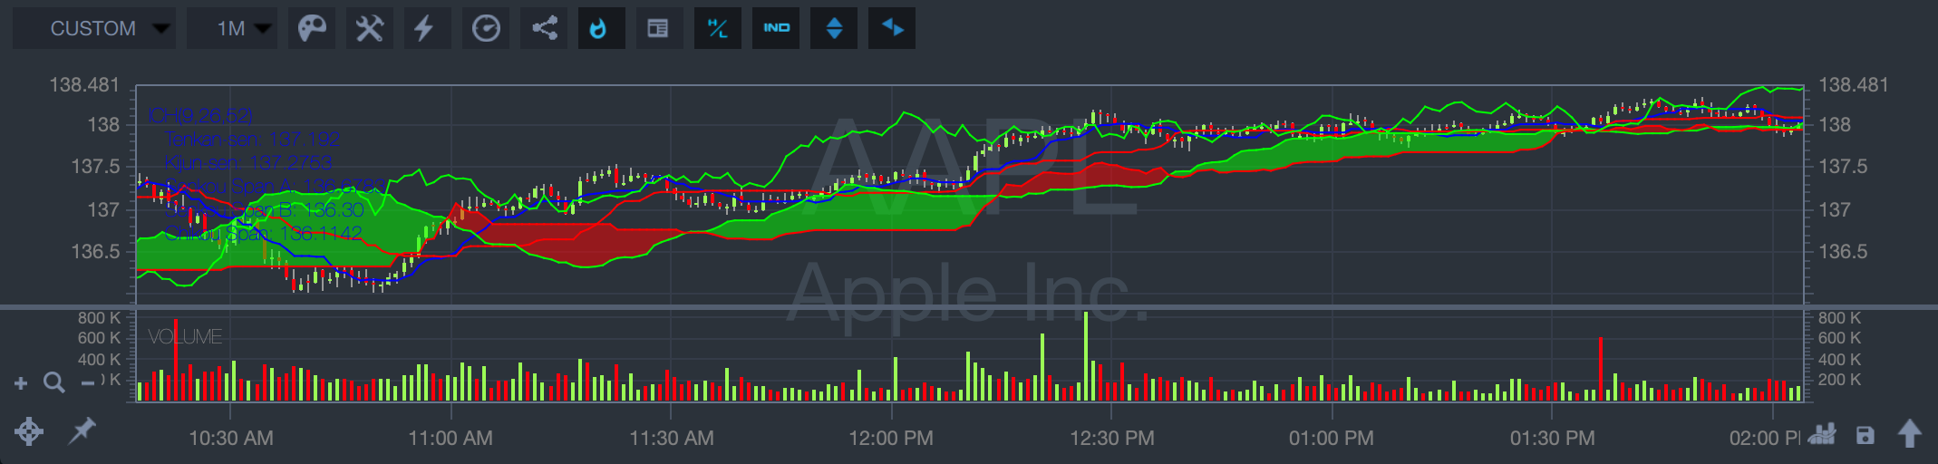Toggle the H/L high-low markers
1938x464 pixels.
click(718, 29)
